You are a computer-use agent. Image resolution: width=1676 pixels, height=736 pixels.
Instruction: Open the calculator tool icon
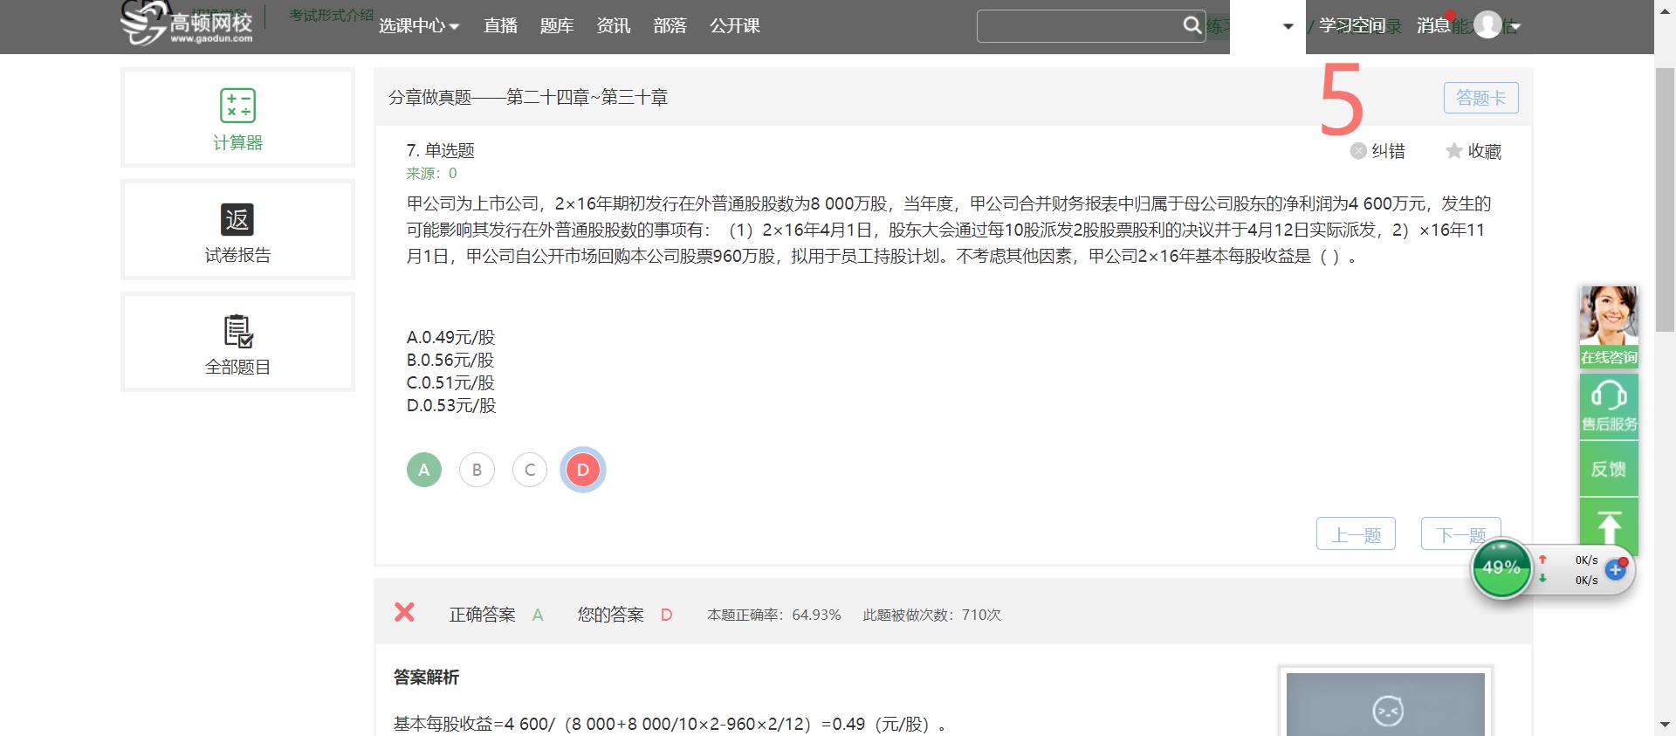click(x=237, y=106)
